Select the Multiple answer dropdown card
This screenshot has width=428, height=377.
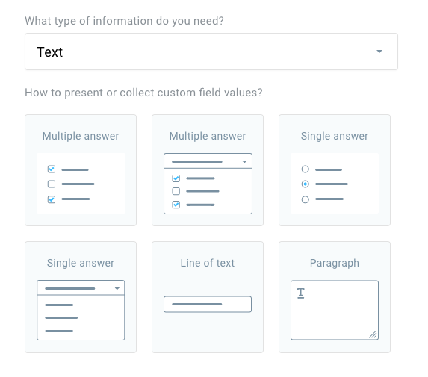(x=208, y=170)
